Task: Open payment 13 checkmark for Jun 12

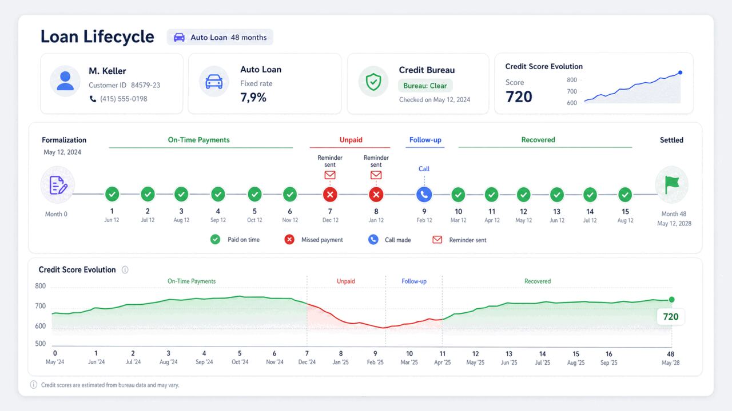Action: point(556,195)
